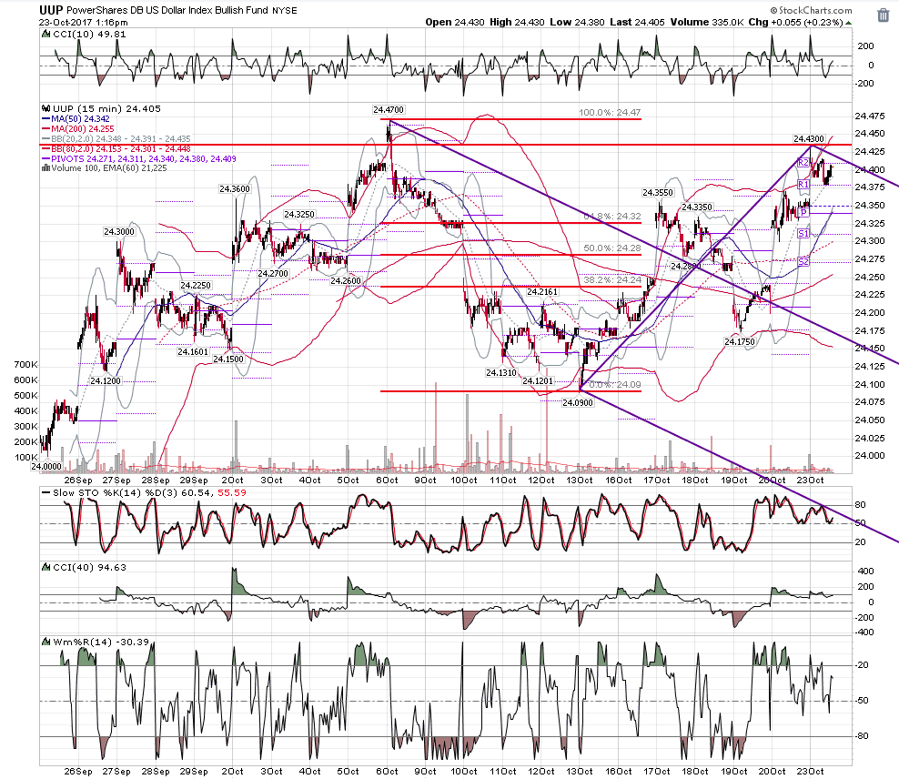Click the 24.0900 low price label
899x779 pixels.
pyautogui.click(x=578, y=403)
